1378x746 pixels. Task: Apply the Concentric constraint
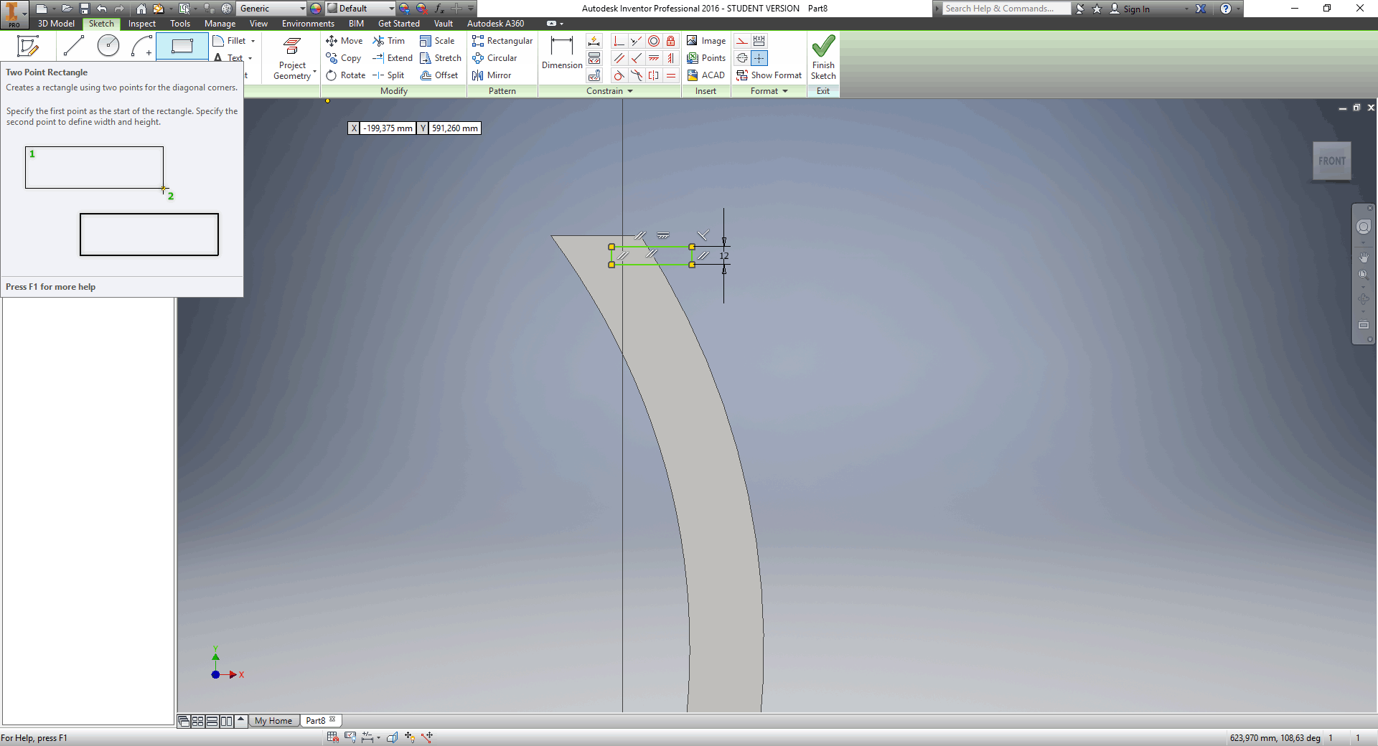coord(654,41)
